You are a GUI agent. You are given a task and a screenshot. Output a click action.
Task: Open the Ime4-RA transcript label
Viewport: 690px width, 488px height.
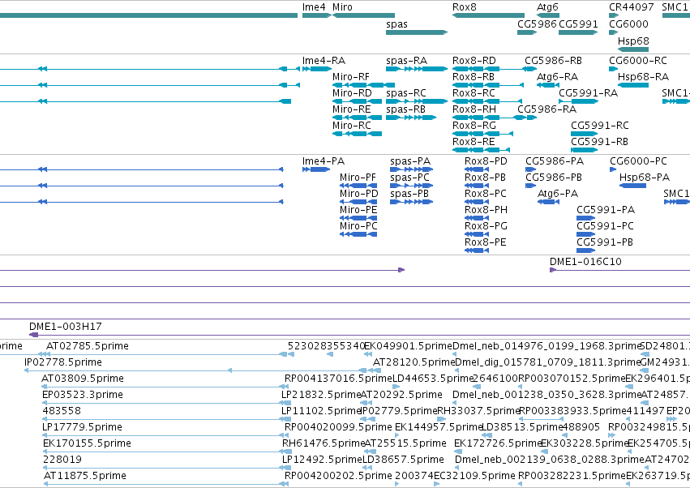[324, 61]
